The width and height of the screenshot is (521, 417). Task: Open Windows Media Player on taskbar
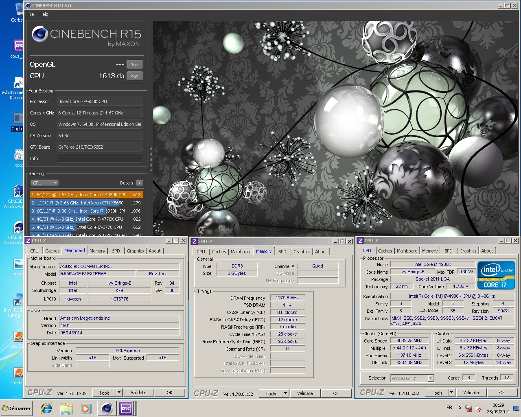(85, 408)
